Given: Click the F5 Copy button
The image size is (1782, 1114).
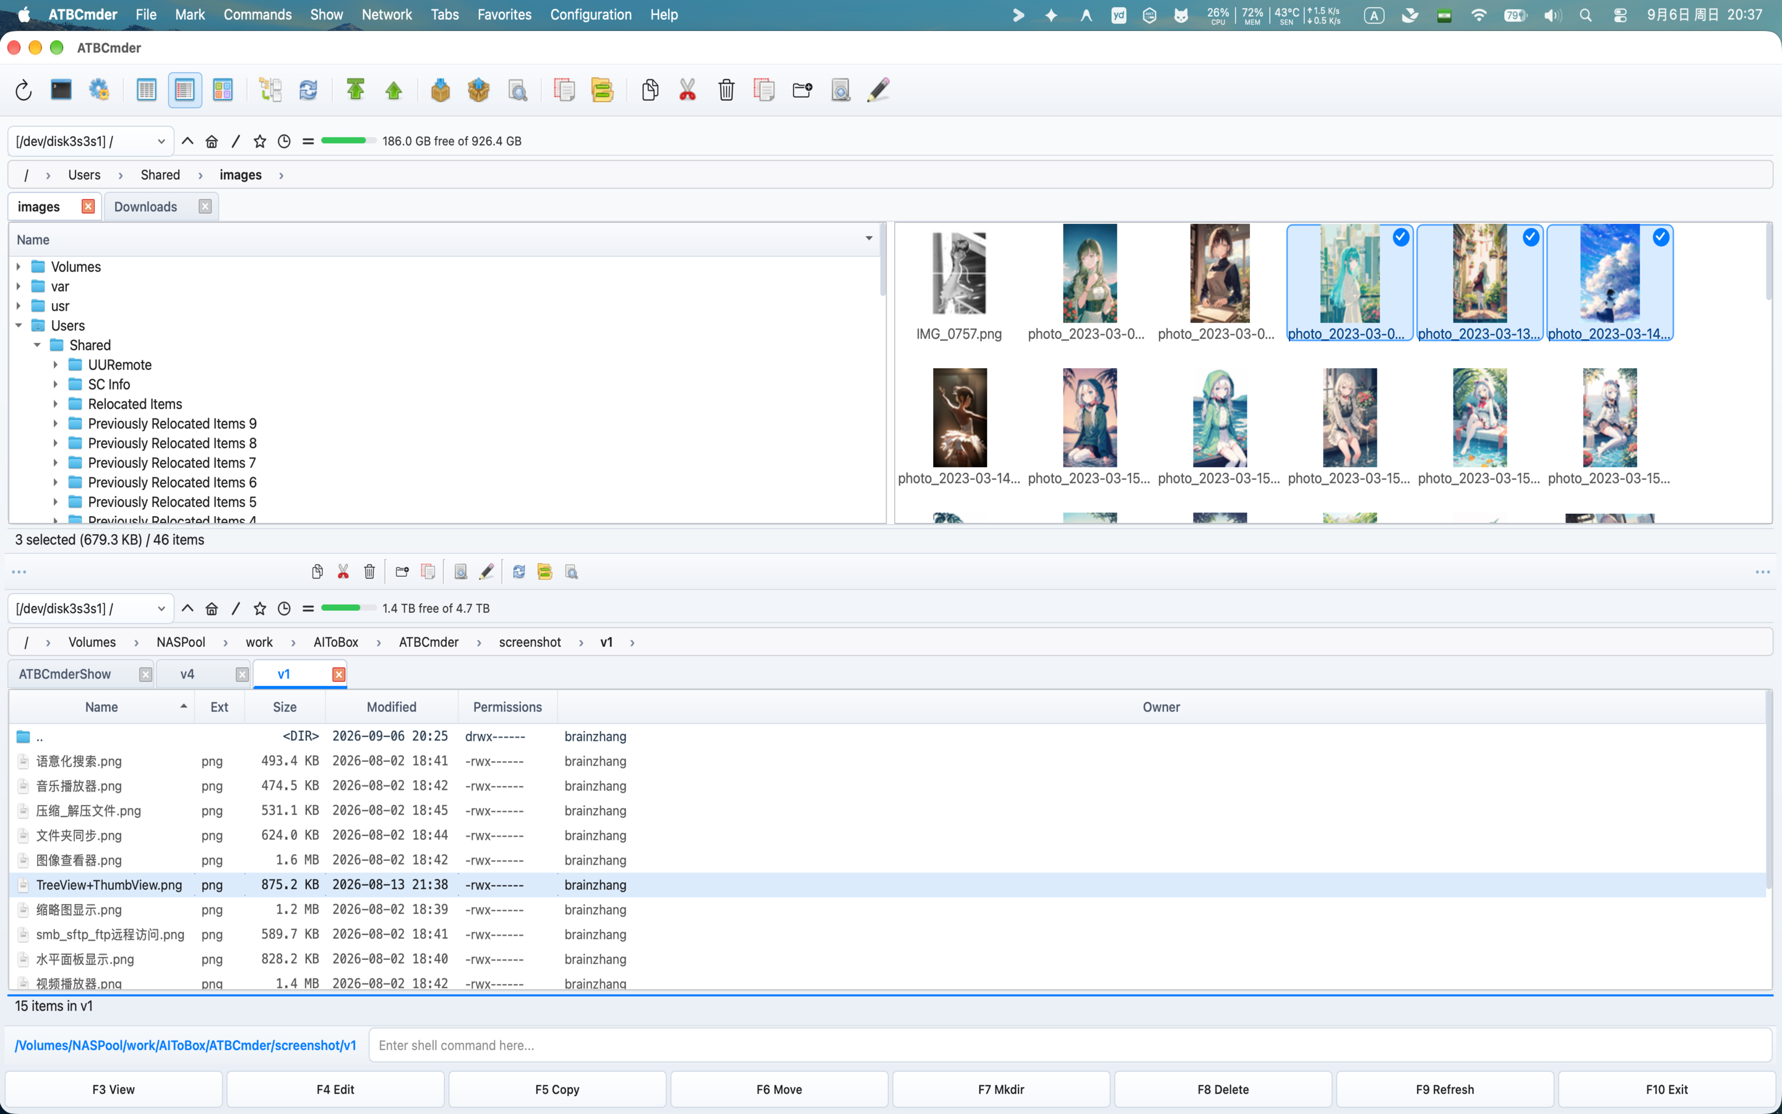Looking at the screenshot, I should click(x=557, y=1089).
